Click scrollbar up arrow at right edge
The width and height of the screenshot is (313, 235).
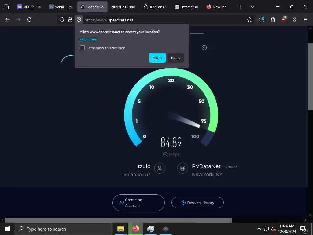point(310,28)
